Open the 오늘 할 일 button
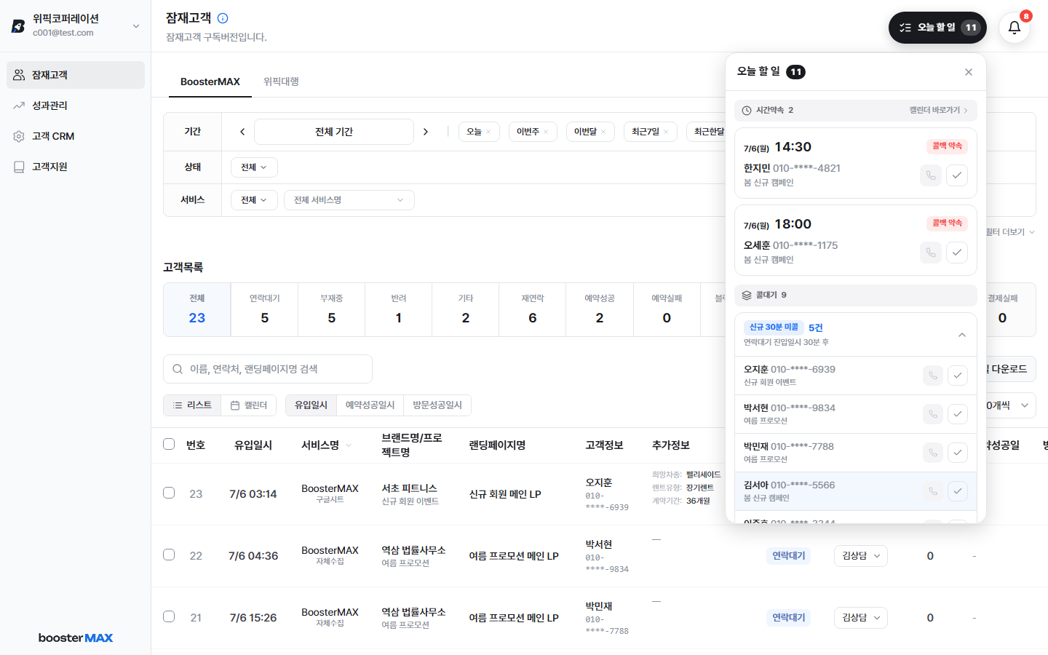 937,28
